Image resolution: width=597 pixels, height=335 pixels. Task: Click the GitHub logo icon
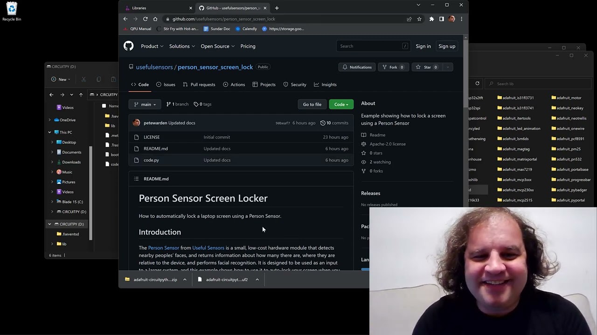(128, 46)
